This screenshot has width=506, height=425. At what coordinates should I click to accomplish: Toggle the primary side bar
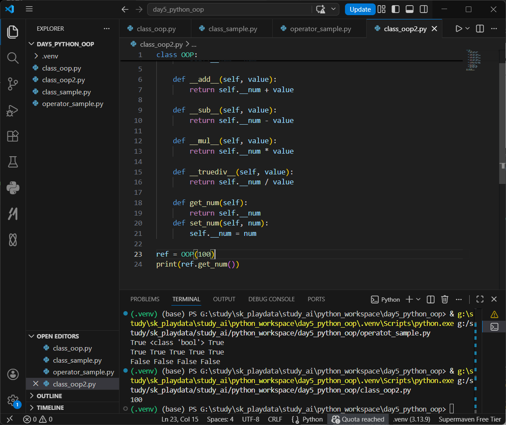click(x=395, y=10)
